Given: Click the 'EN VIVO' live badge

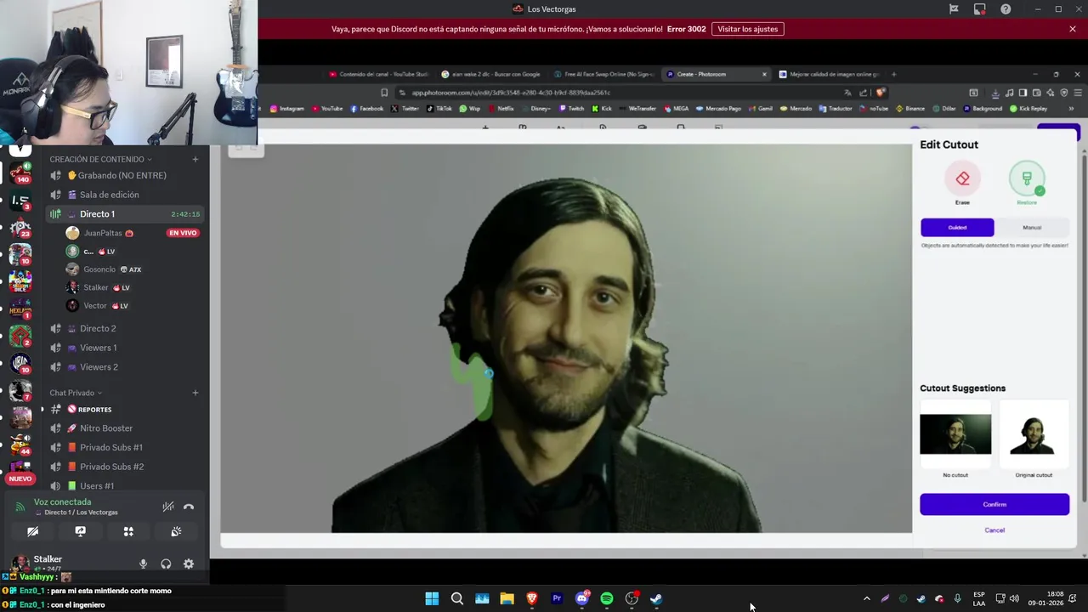Looking at the screenshot, I should (x=183, y=233).
